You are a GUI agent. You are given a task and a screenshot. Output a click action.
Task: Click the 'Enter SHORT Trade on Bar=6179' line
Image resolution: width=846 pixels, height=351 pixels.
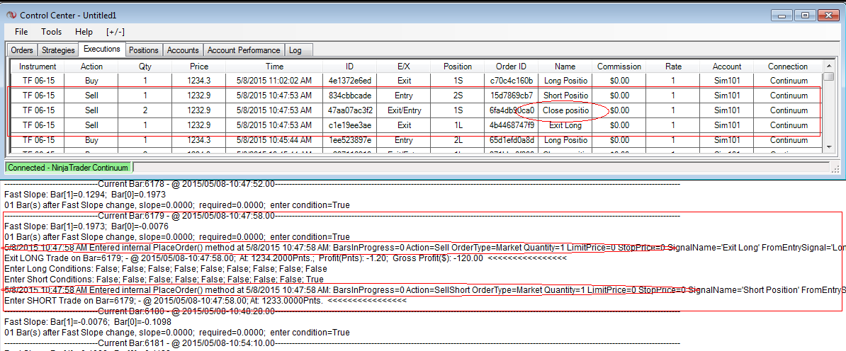tap(205, 300)
